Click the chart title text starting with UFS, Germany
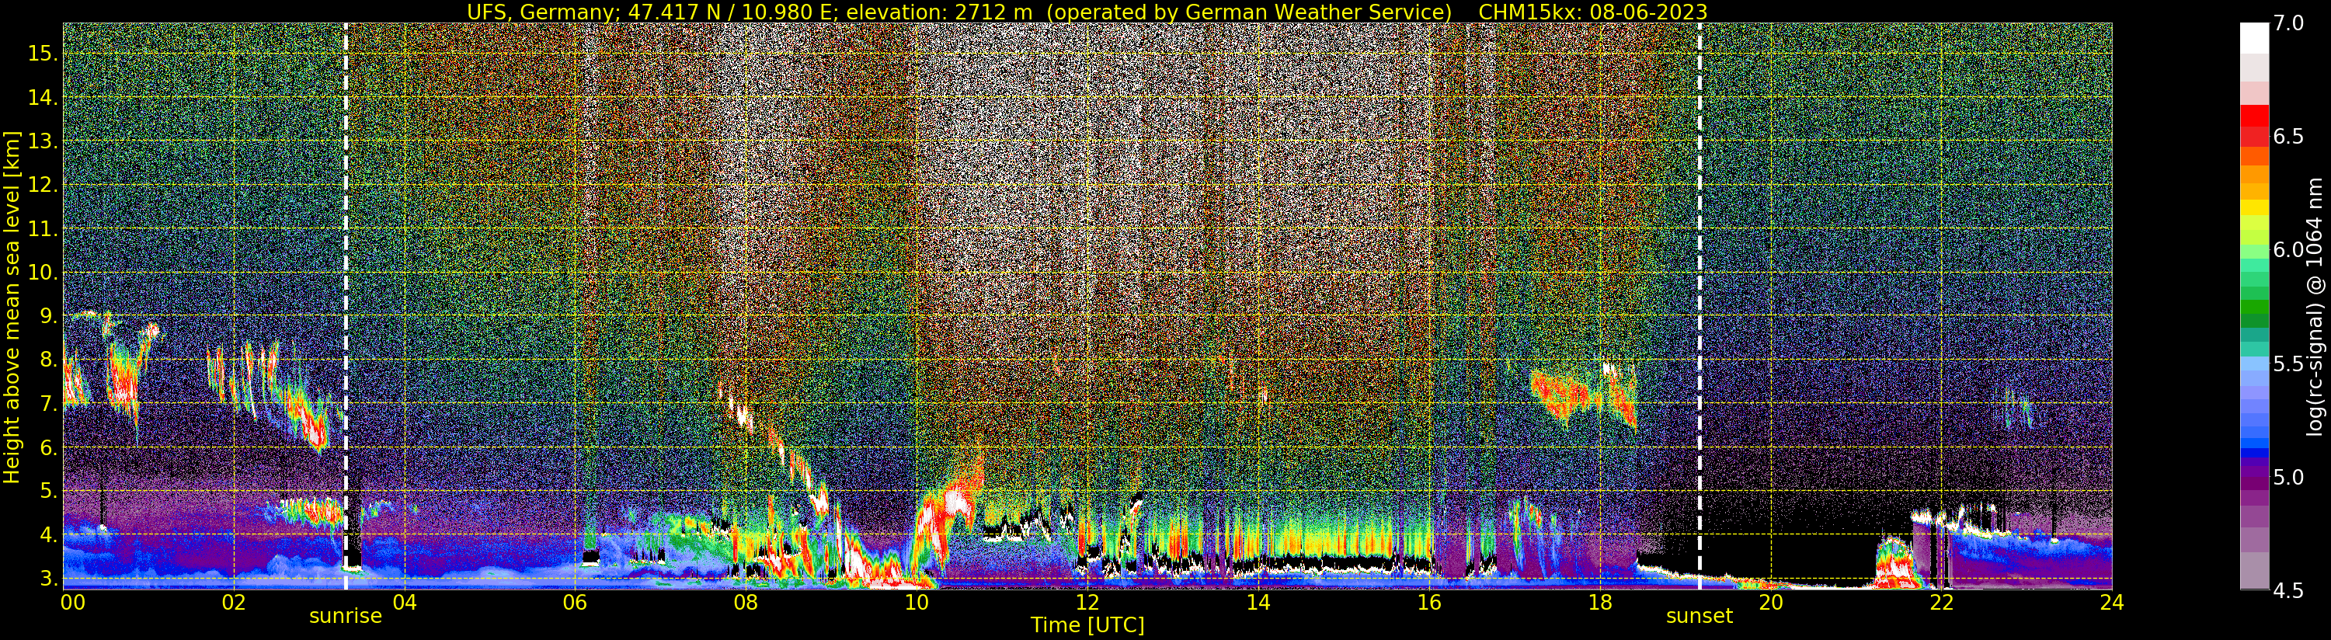The image size is (2331, 640). tap(960, 12)
